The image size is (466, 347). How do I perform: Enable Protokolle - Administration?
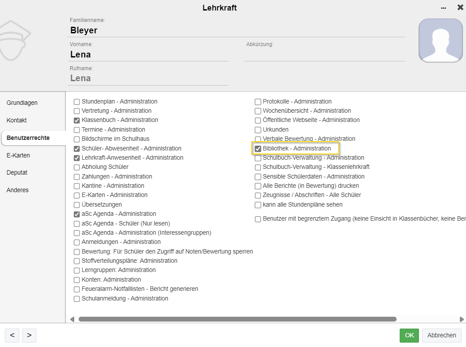click(258, 102)
